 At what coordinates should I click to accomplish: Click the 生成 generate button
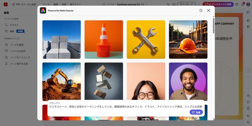(x=196, y=112)
